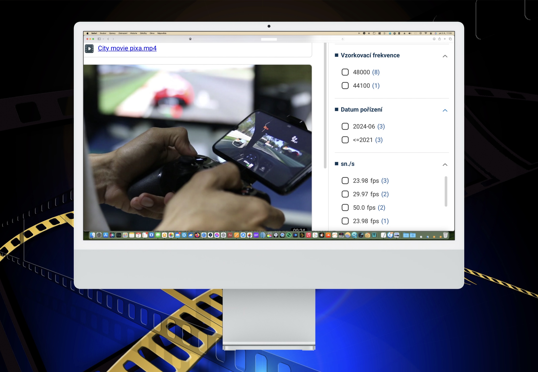Collapse the sn./s filter group
The image size is (538, 372).
click(445, 165)
